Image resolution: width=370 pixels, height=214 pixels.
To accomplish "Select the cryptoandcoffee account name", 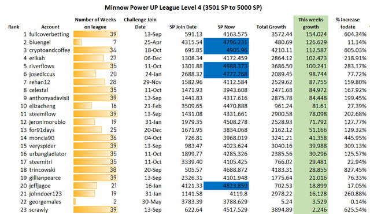I will pos(50,50).
